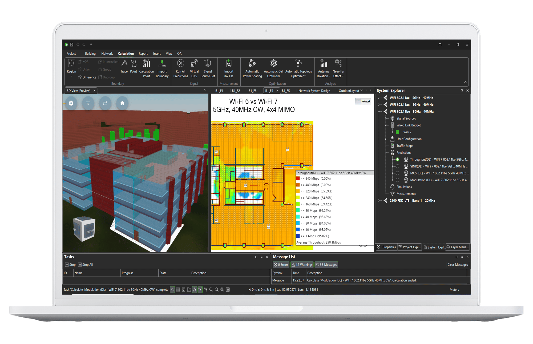Run Automatic Power Sharing
533x344 pixels.
coord(252,68)
